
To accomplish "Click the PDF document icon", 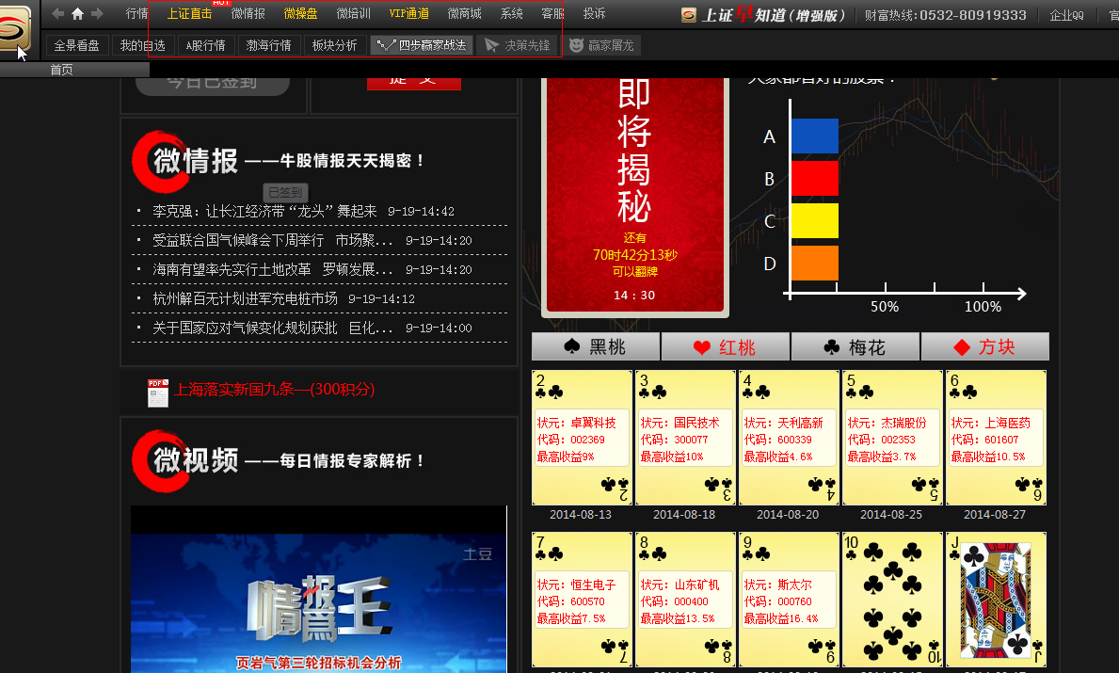I will click(x=158, y=393).
